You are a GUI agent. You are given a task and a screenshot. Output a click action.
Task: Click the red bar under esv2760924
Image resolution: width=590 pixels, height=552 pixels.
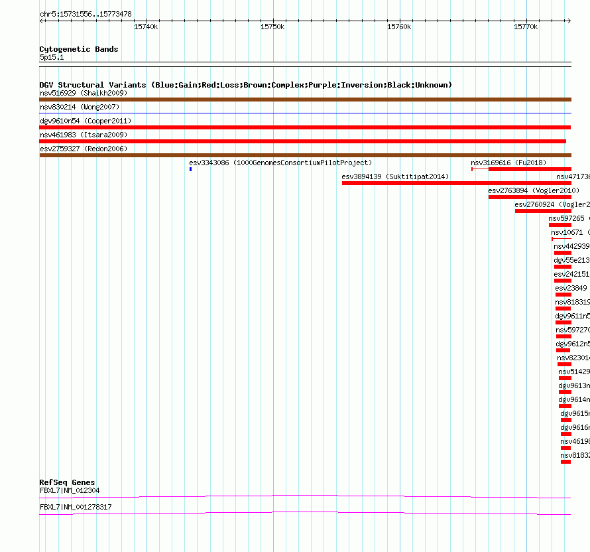click(x=544, y=211)
